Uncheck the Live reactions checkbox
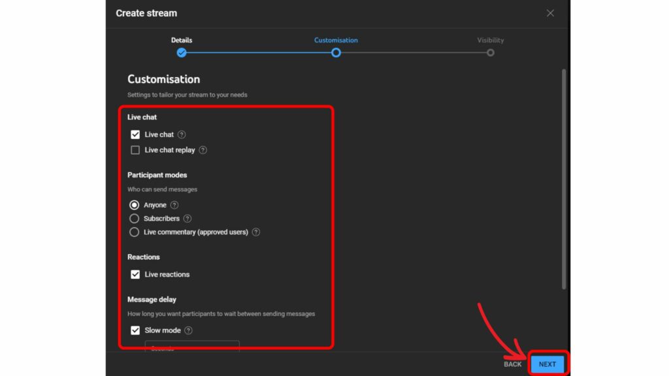 (x=135, y=274)
